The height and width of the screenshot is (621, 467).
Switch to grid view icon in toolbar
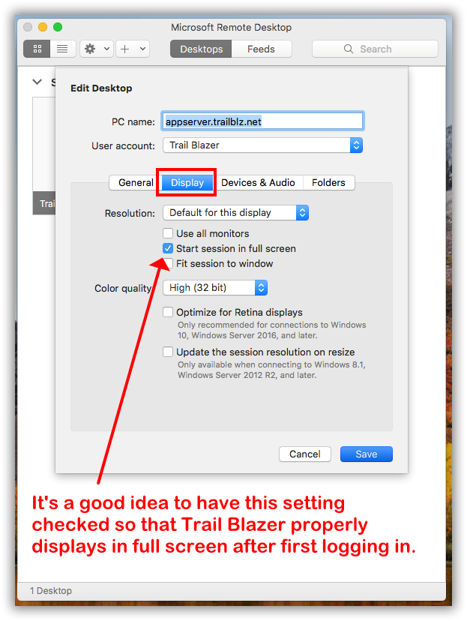coord(37,49)
